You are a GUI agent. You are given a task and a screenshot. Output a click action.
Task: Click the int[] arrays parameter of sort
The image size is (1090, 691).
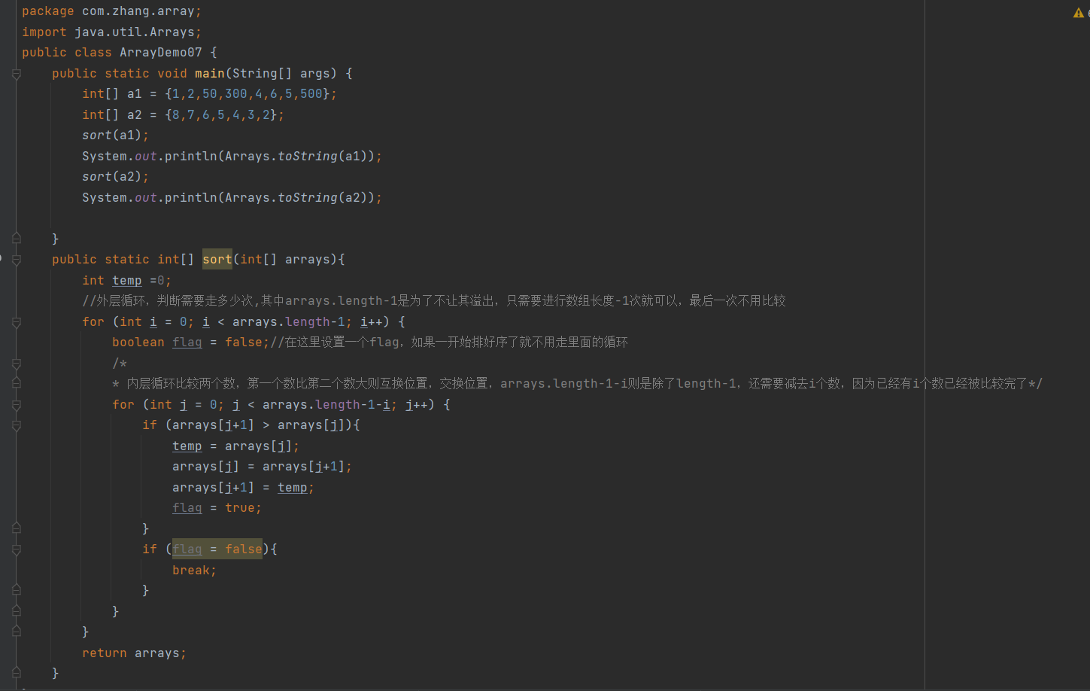[x=285, y=260]
